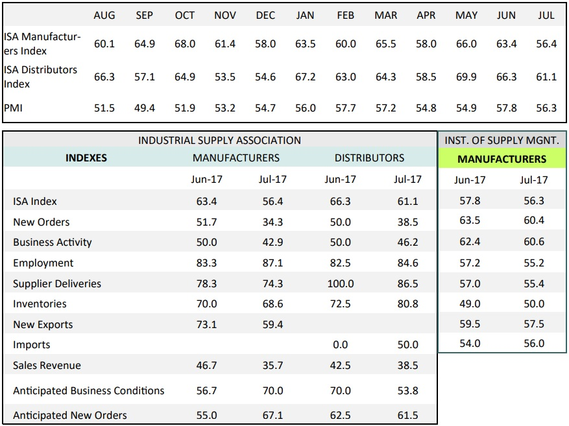Viewport: 569px width, 426px height.
Task: Select Anticipated New Orders Manufacturers Jul-17 value 67.1
Action: 272,415
